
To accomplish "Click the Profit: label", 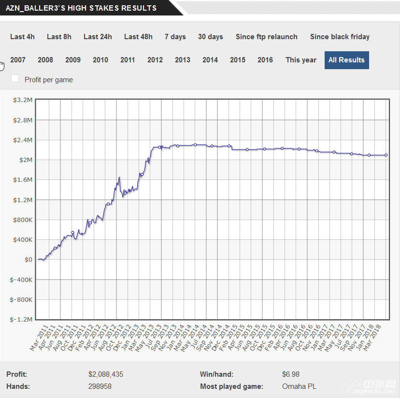I will click(16, 374).
